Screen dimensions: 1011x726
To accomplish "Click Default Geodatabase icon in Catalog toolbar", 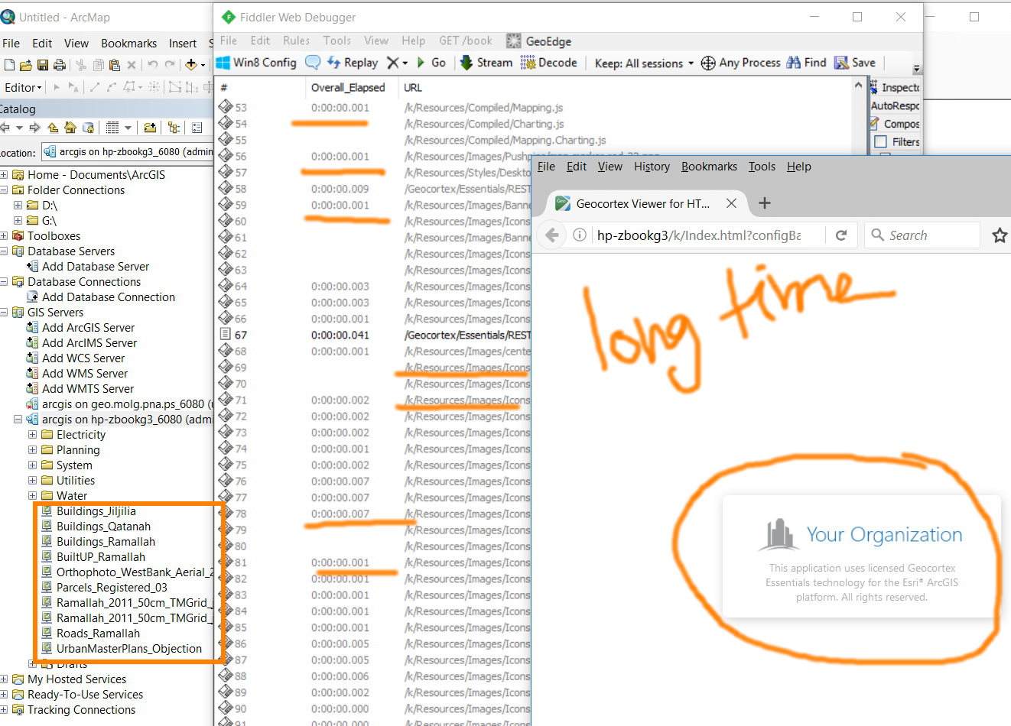I will coord(88,128).
